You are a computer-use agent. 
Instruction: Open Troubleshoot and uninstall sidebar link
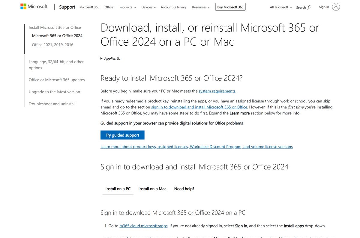click(52, 104)
